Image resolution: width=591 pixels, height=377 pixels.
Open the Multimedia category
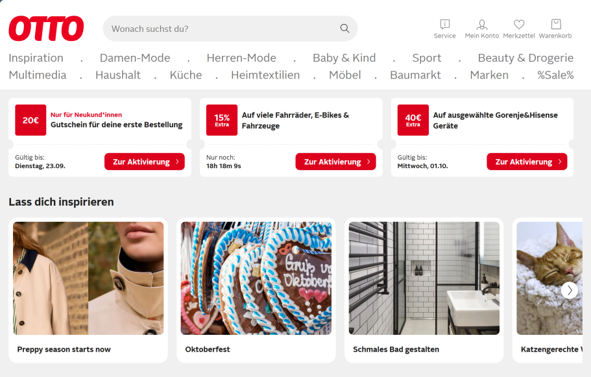click(38, 75)
